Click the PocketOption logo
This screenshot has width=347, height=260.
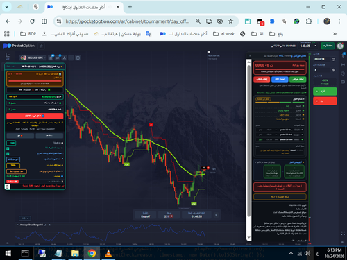[x=19, y=46]
